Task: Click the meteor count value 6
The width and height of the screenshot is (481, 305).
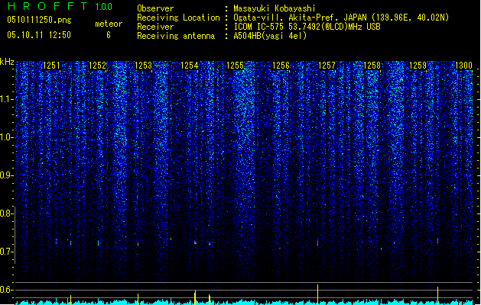Action: [x=109, y=35]
